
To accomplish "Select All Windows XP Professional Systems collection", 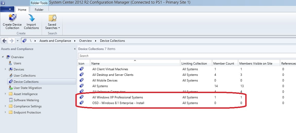I will pyautogui.click(x=118, y=97).
